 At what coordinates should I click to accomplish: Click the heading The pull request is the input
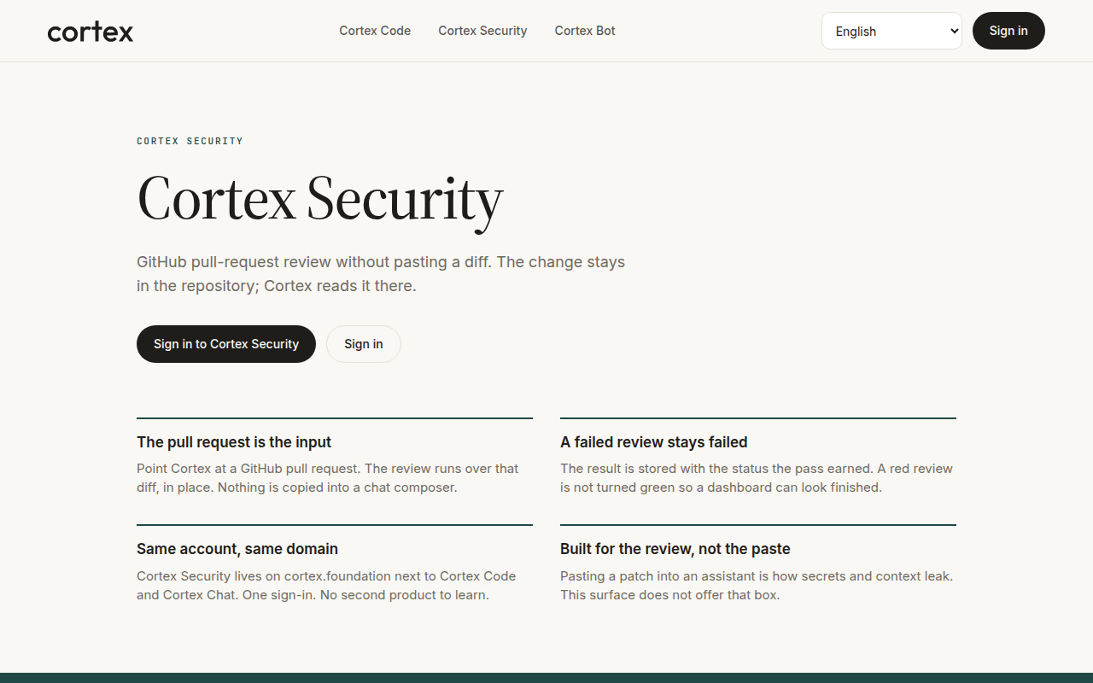tap(234, 442)
